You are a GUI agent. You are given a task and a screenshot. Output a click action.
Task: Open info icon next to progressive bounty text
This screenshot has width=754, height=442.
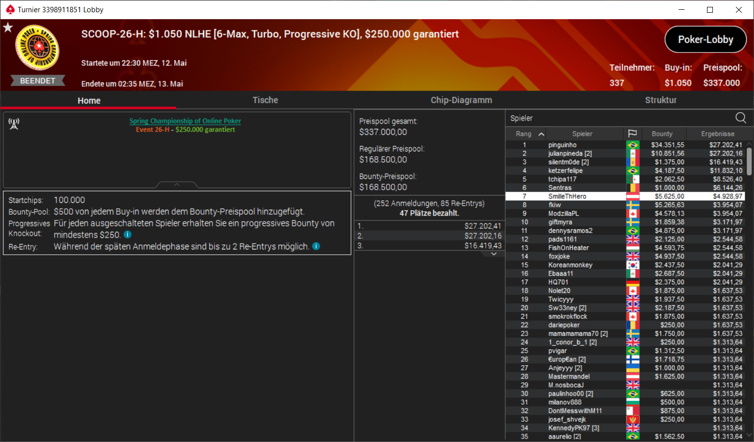(x=127, y=235)
